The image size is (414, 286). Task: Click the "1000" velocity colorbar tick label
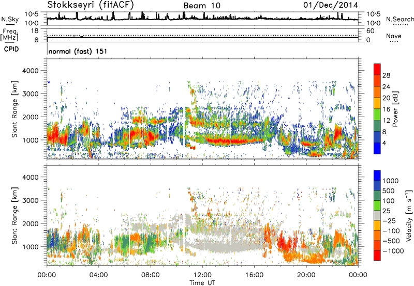391,181
